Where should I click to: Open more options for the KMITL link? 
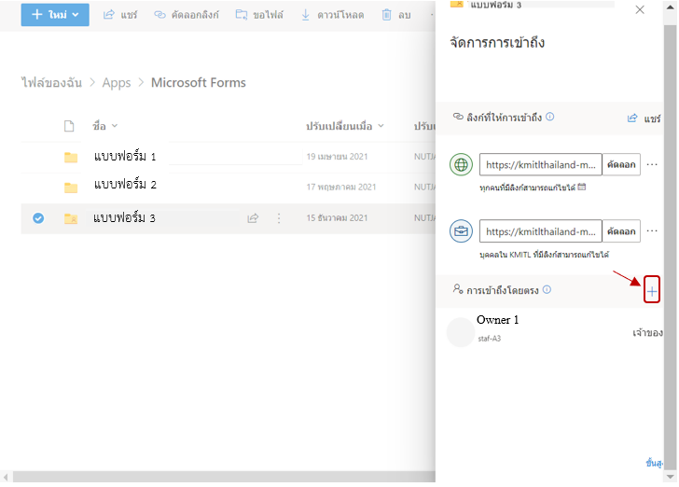click(x=652, y=230)
